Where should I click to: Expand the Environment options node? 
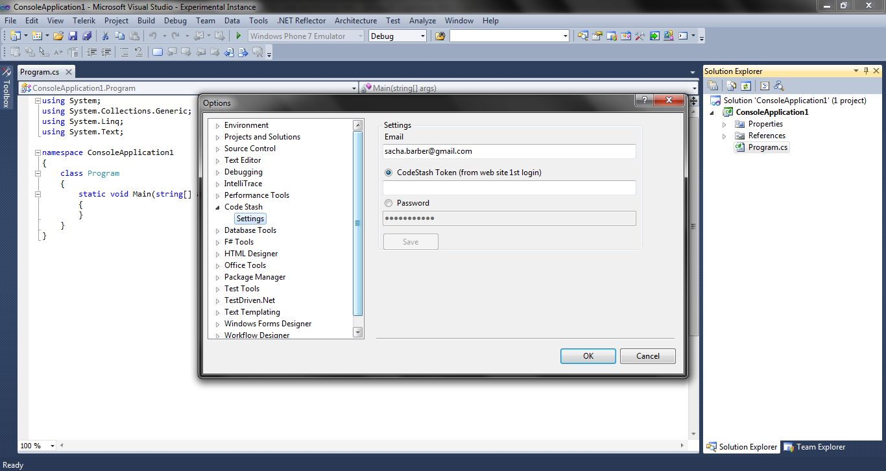click(218, 126)
